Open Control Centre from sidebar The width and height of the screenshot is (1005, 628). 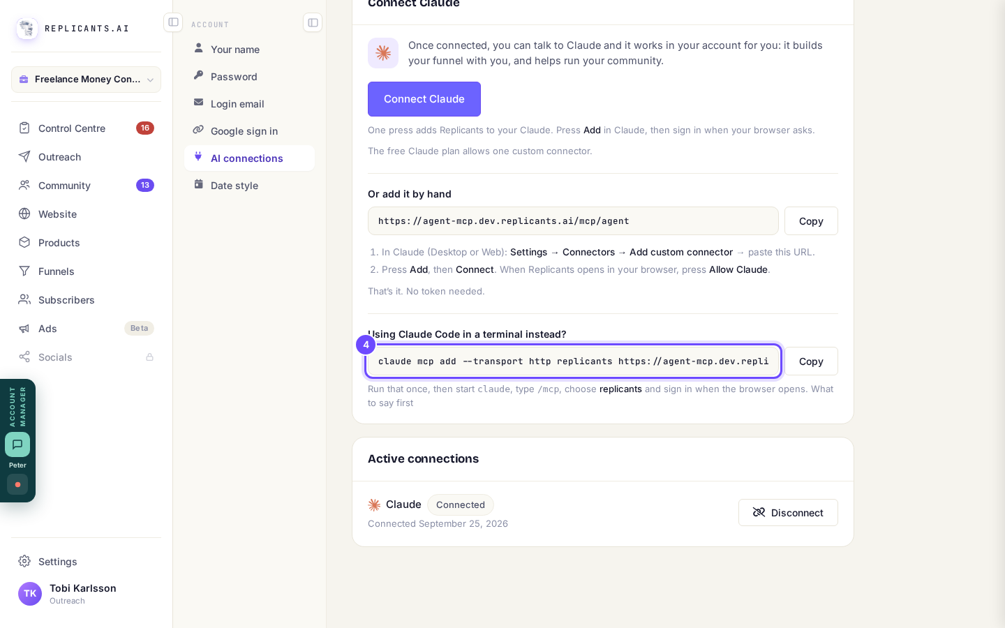pyautogui.click(x=86, y=128)
